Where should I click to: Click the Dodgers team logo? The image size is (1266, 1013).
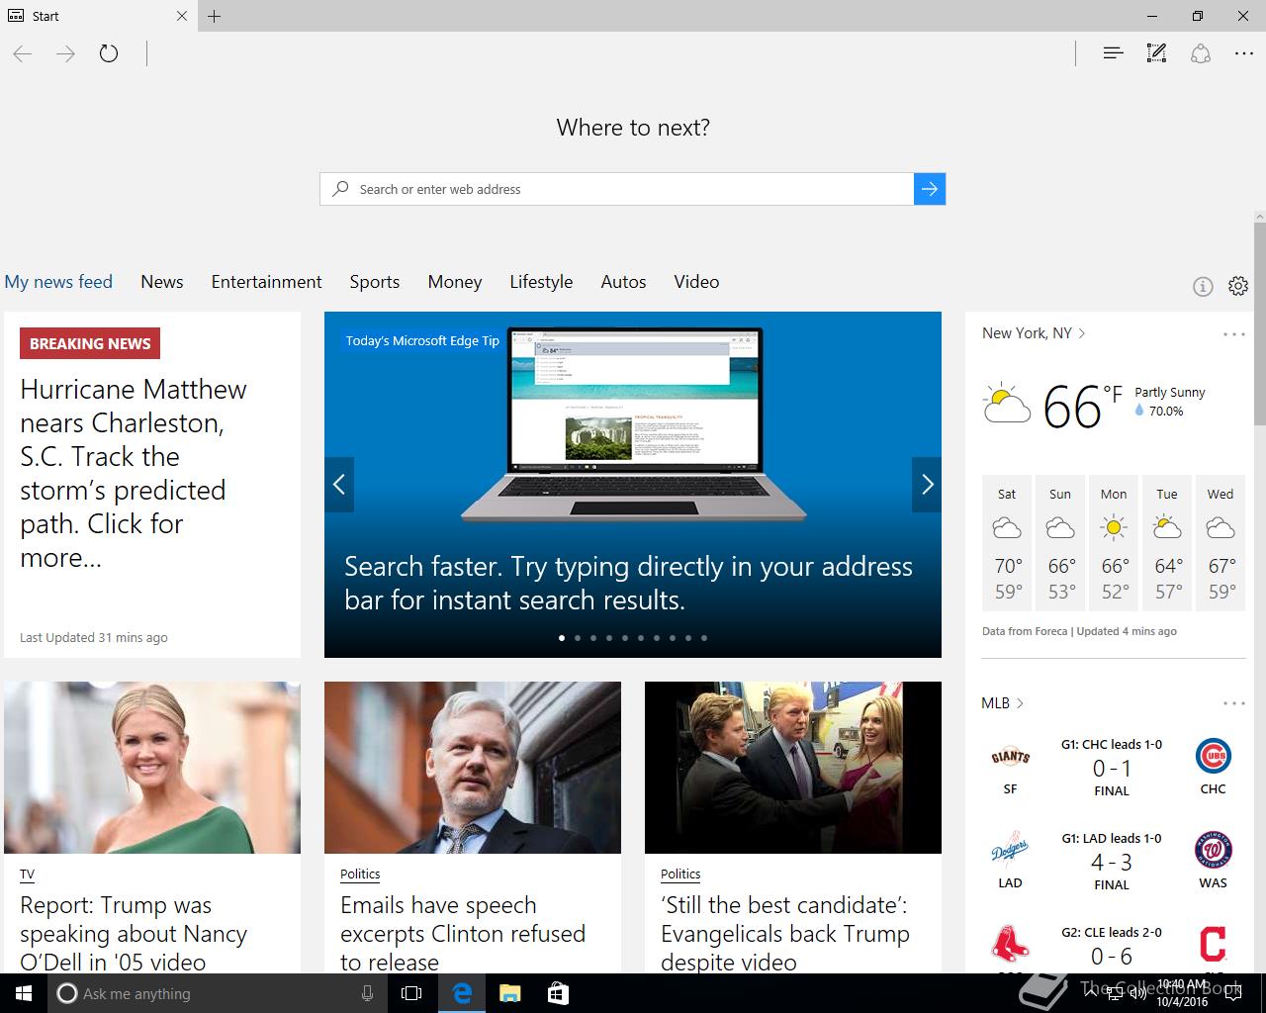[1010, 851]
